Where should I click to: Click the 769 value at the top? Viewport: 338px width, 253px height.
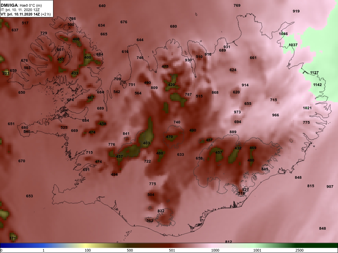[237, 5]
